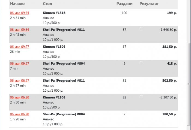Screen dimensions: 191x130
Task: Open the 06 мая 06:20 link for Shei-Pa #804
Action: coord(19,114)
